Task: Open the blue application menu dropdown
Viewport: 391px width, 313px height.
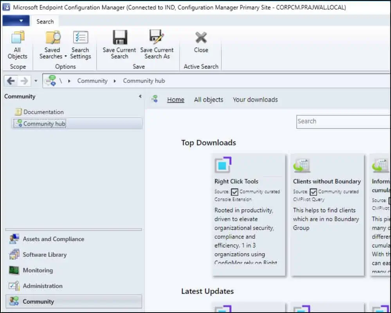Action: point(16,21)
